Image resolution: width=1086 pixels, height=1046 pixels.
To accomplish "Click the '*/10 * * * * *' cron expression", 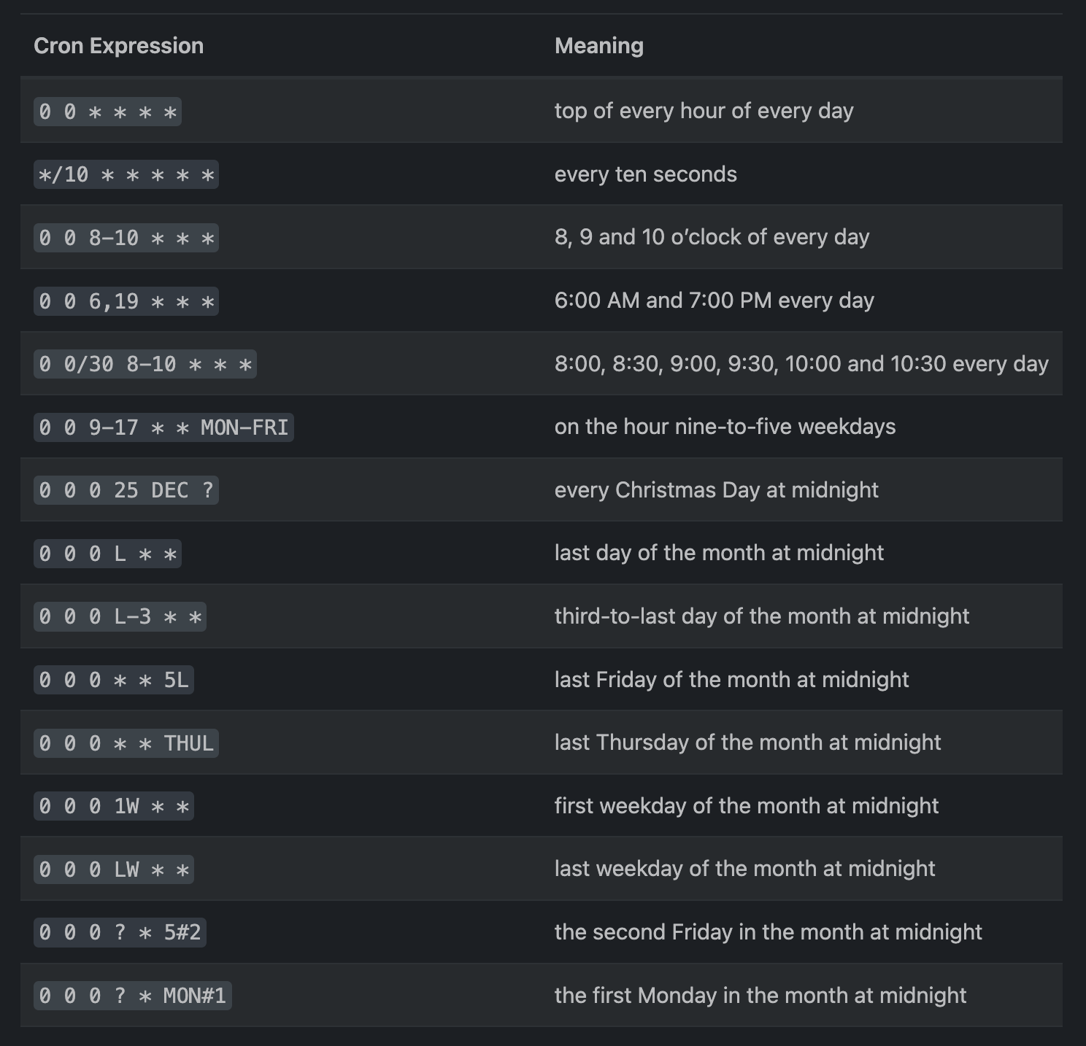I will pyautogui.click(x=126, y=175).
